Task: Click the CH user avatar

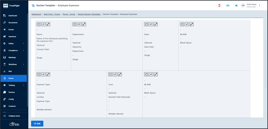Action: [243, 5]
